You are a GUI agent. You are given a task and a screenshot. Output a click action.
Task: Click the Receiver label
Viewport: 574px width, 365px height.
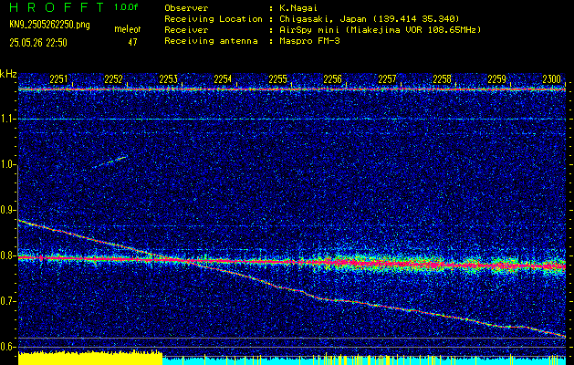pos(186,30)
